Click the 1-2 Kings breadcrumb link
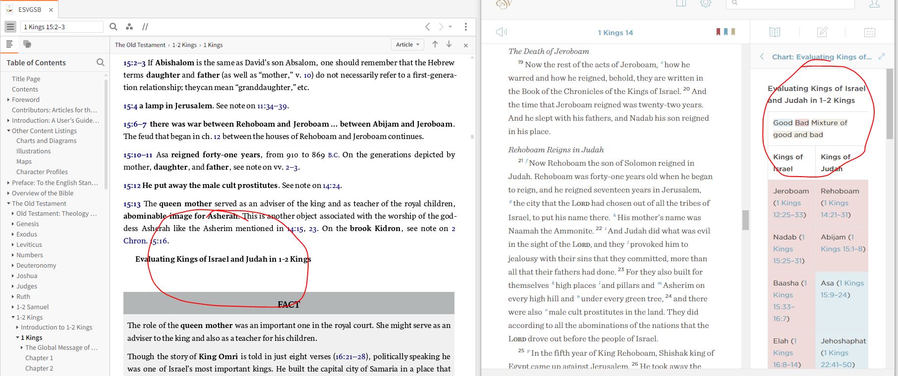 (x=184, y=45)
